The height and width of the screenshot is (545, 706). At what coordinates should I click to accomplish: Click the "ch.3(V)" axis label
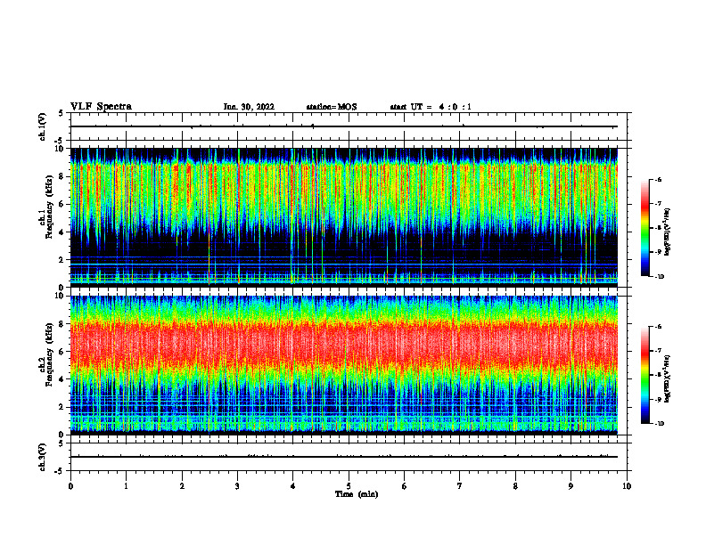(x=42, y=457)
